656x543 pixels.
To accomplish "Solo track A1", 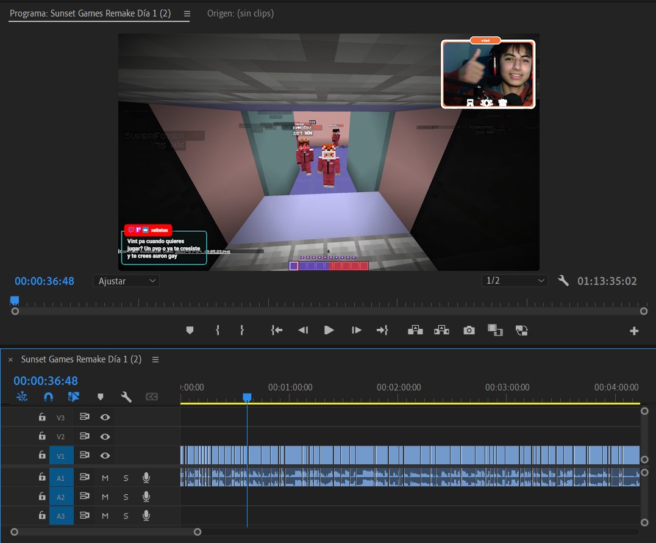I will tap(126, 478).
